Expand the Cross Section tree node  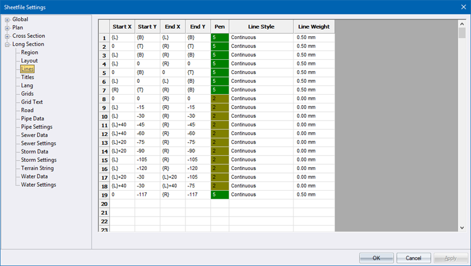pyautogui.click(x=7, y=36)
